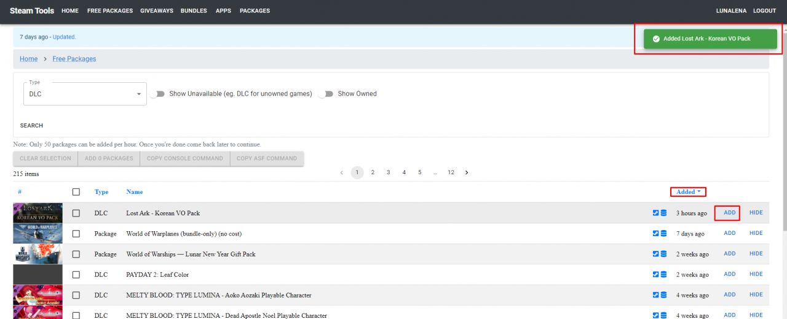Click the SEARCH button

click(31, 126)
